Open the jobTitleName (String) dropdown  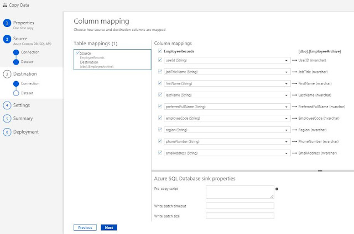(227, 72)
